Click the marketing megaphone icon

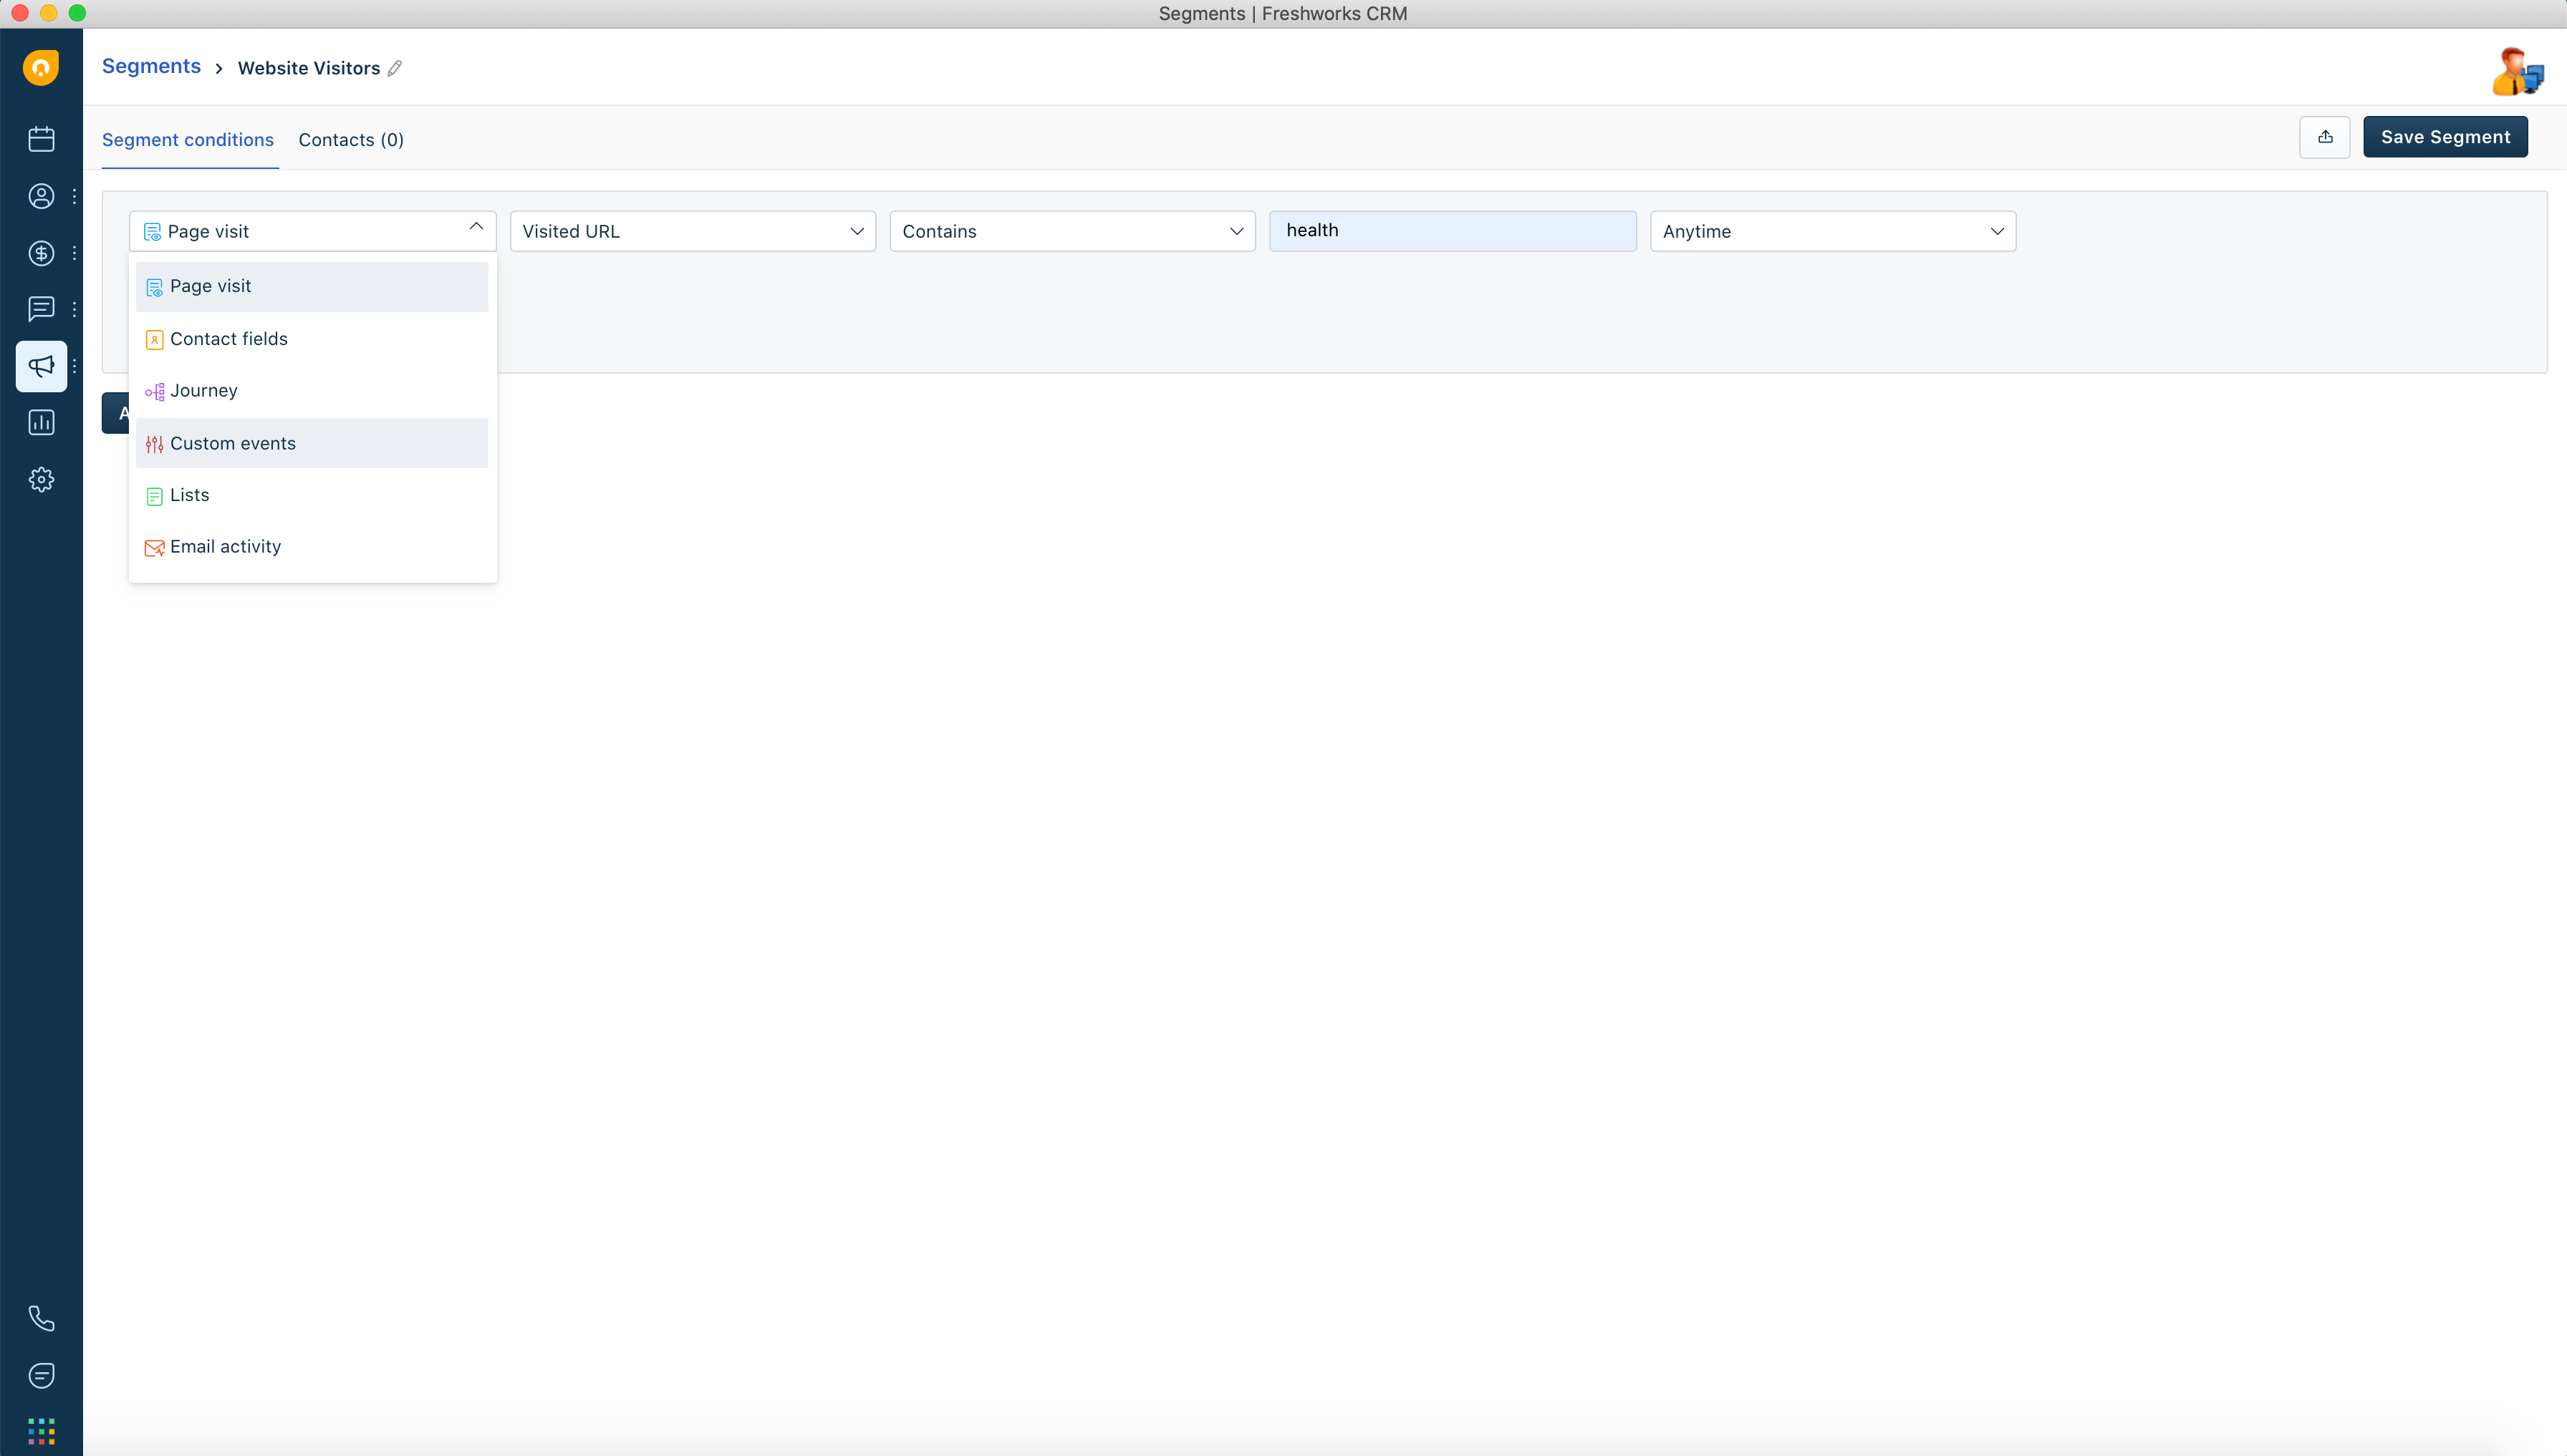point(41,366)
